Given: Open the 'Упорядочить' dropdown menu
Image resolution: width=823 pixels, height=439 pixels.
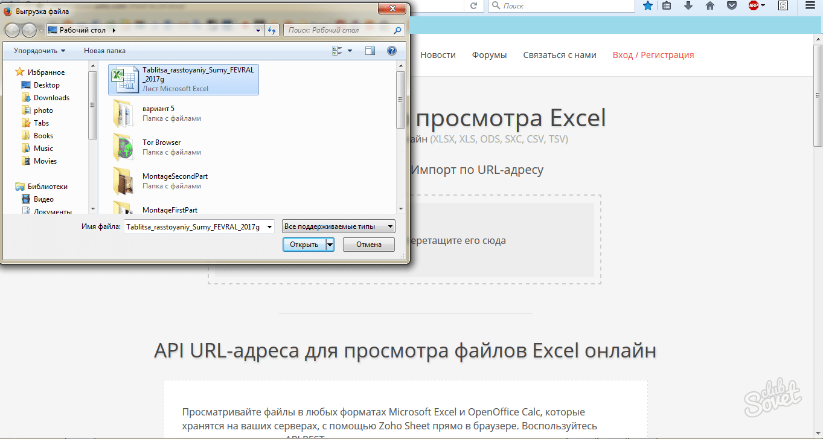Looking at the screenshot, I should click(40, 51).
